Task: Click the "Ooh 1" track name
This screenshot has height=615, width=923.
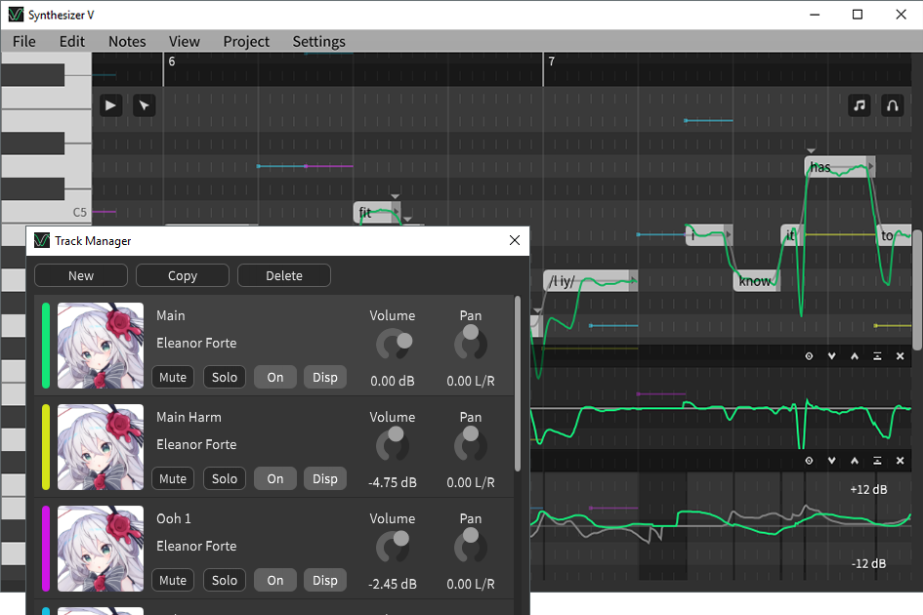Action: click(x=174, y=518)
